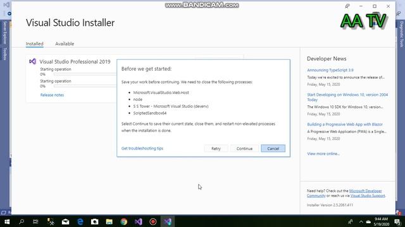Click Get troubleshooting tips link
Image resolution: width=405 pixels, height=227 pixels.
[142, 149]
